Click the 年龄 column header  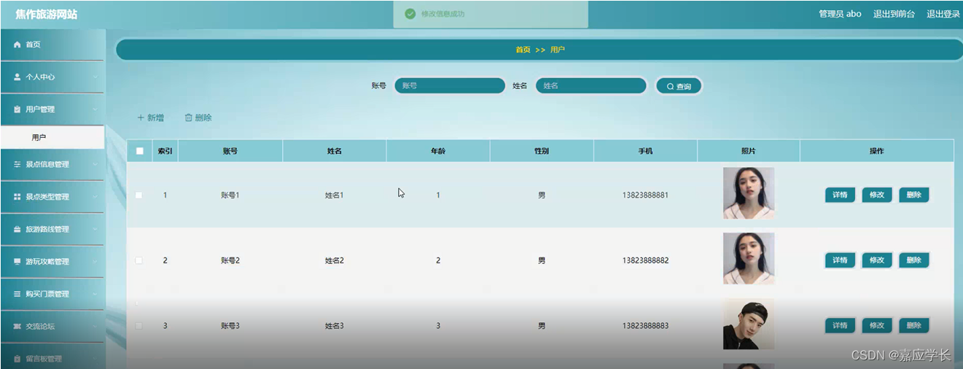438,151
